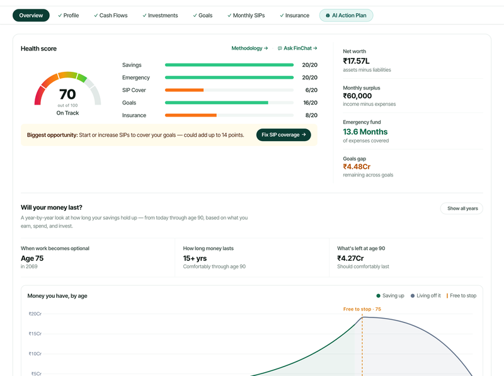
Task: Click the checkmark icon beside Goals tab
Action: 195,15
